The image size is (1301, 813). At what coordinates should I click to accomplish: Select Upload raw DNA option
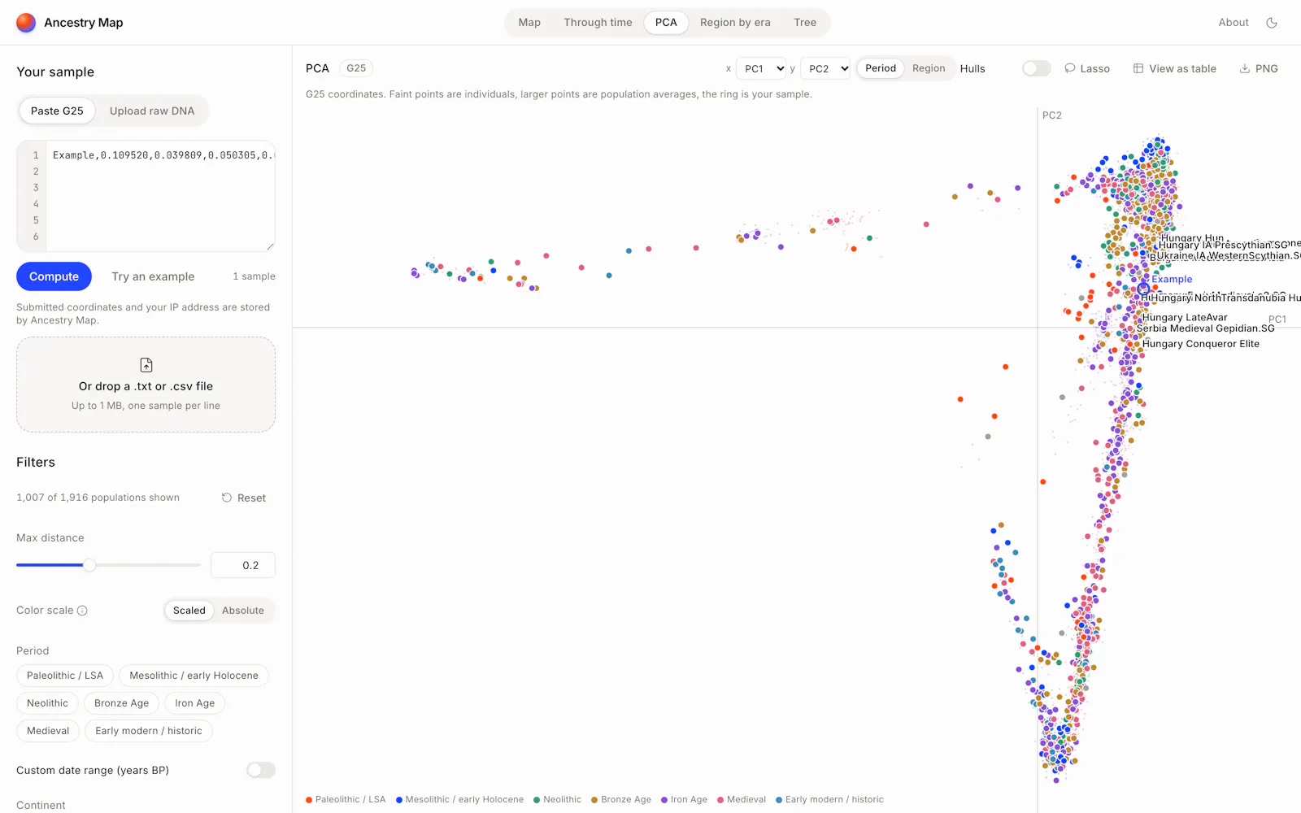[x=152, y=111]
